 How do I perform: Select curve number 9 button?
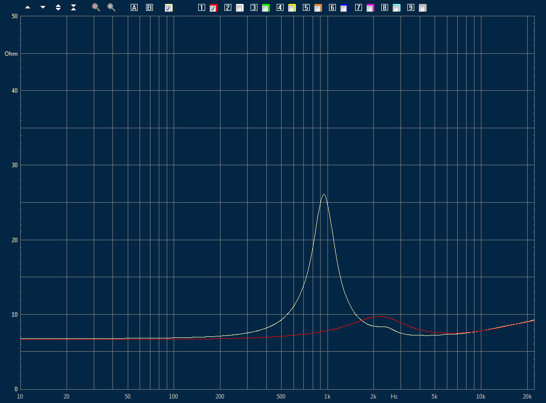[410, 8]
